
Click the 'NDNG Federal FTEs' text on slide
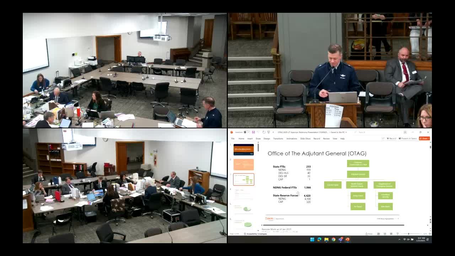tap(285, 187)
